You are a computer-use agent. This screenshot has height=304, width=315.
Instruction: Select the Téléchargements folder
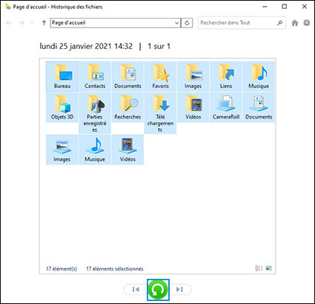pyautogui.click(x=160, y=113)
